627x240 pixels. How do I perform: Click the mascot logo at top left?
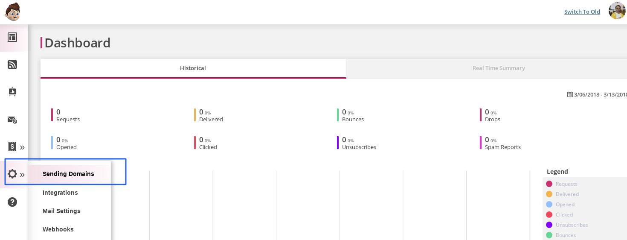click(12, 12)
